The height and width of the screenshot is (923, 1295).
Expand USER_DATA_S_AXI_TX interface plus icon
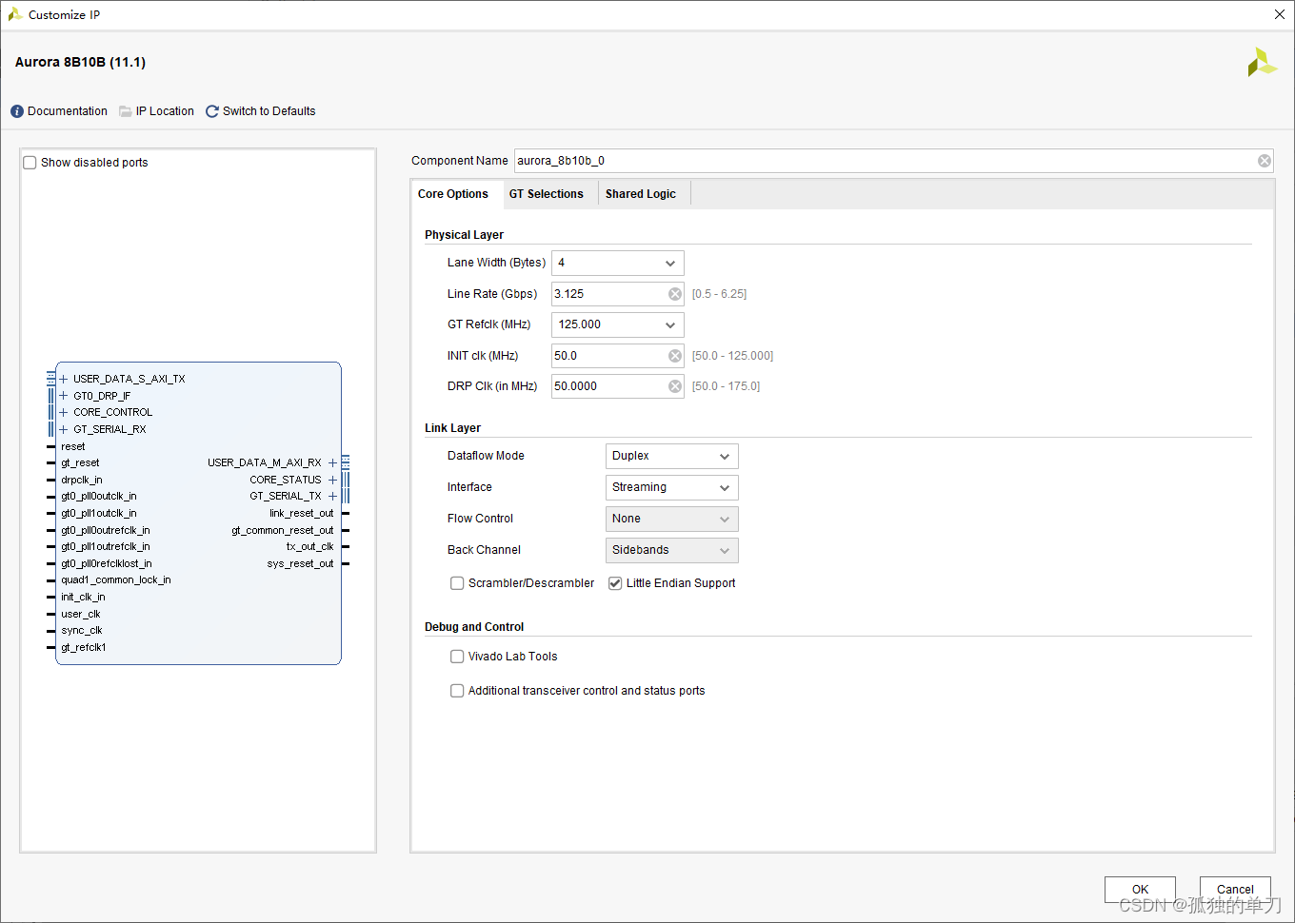click(64, 379)
